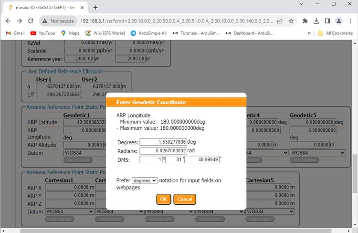Image resolution: width=358 pixels, height=233 pixels.
Task: Open the Chrome profile avatar
Action: [338, 21]
